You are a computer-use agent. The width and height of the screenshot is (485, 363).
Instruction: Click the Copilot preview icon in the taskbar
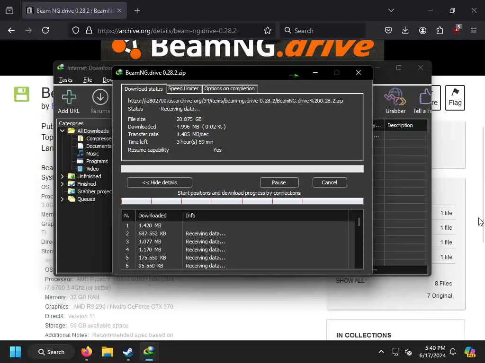pos(470,352)
